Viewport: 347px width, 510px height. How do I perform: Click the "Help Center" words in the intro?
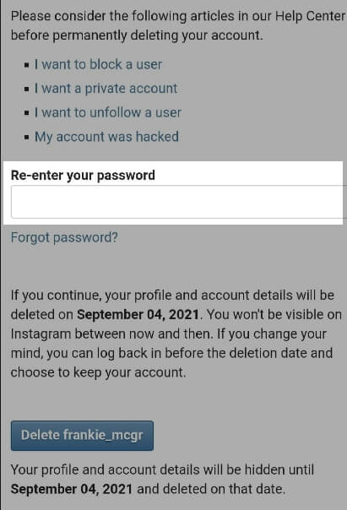click(x=311, y=16)
